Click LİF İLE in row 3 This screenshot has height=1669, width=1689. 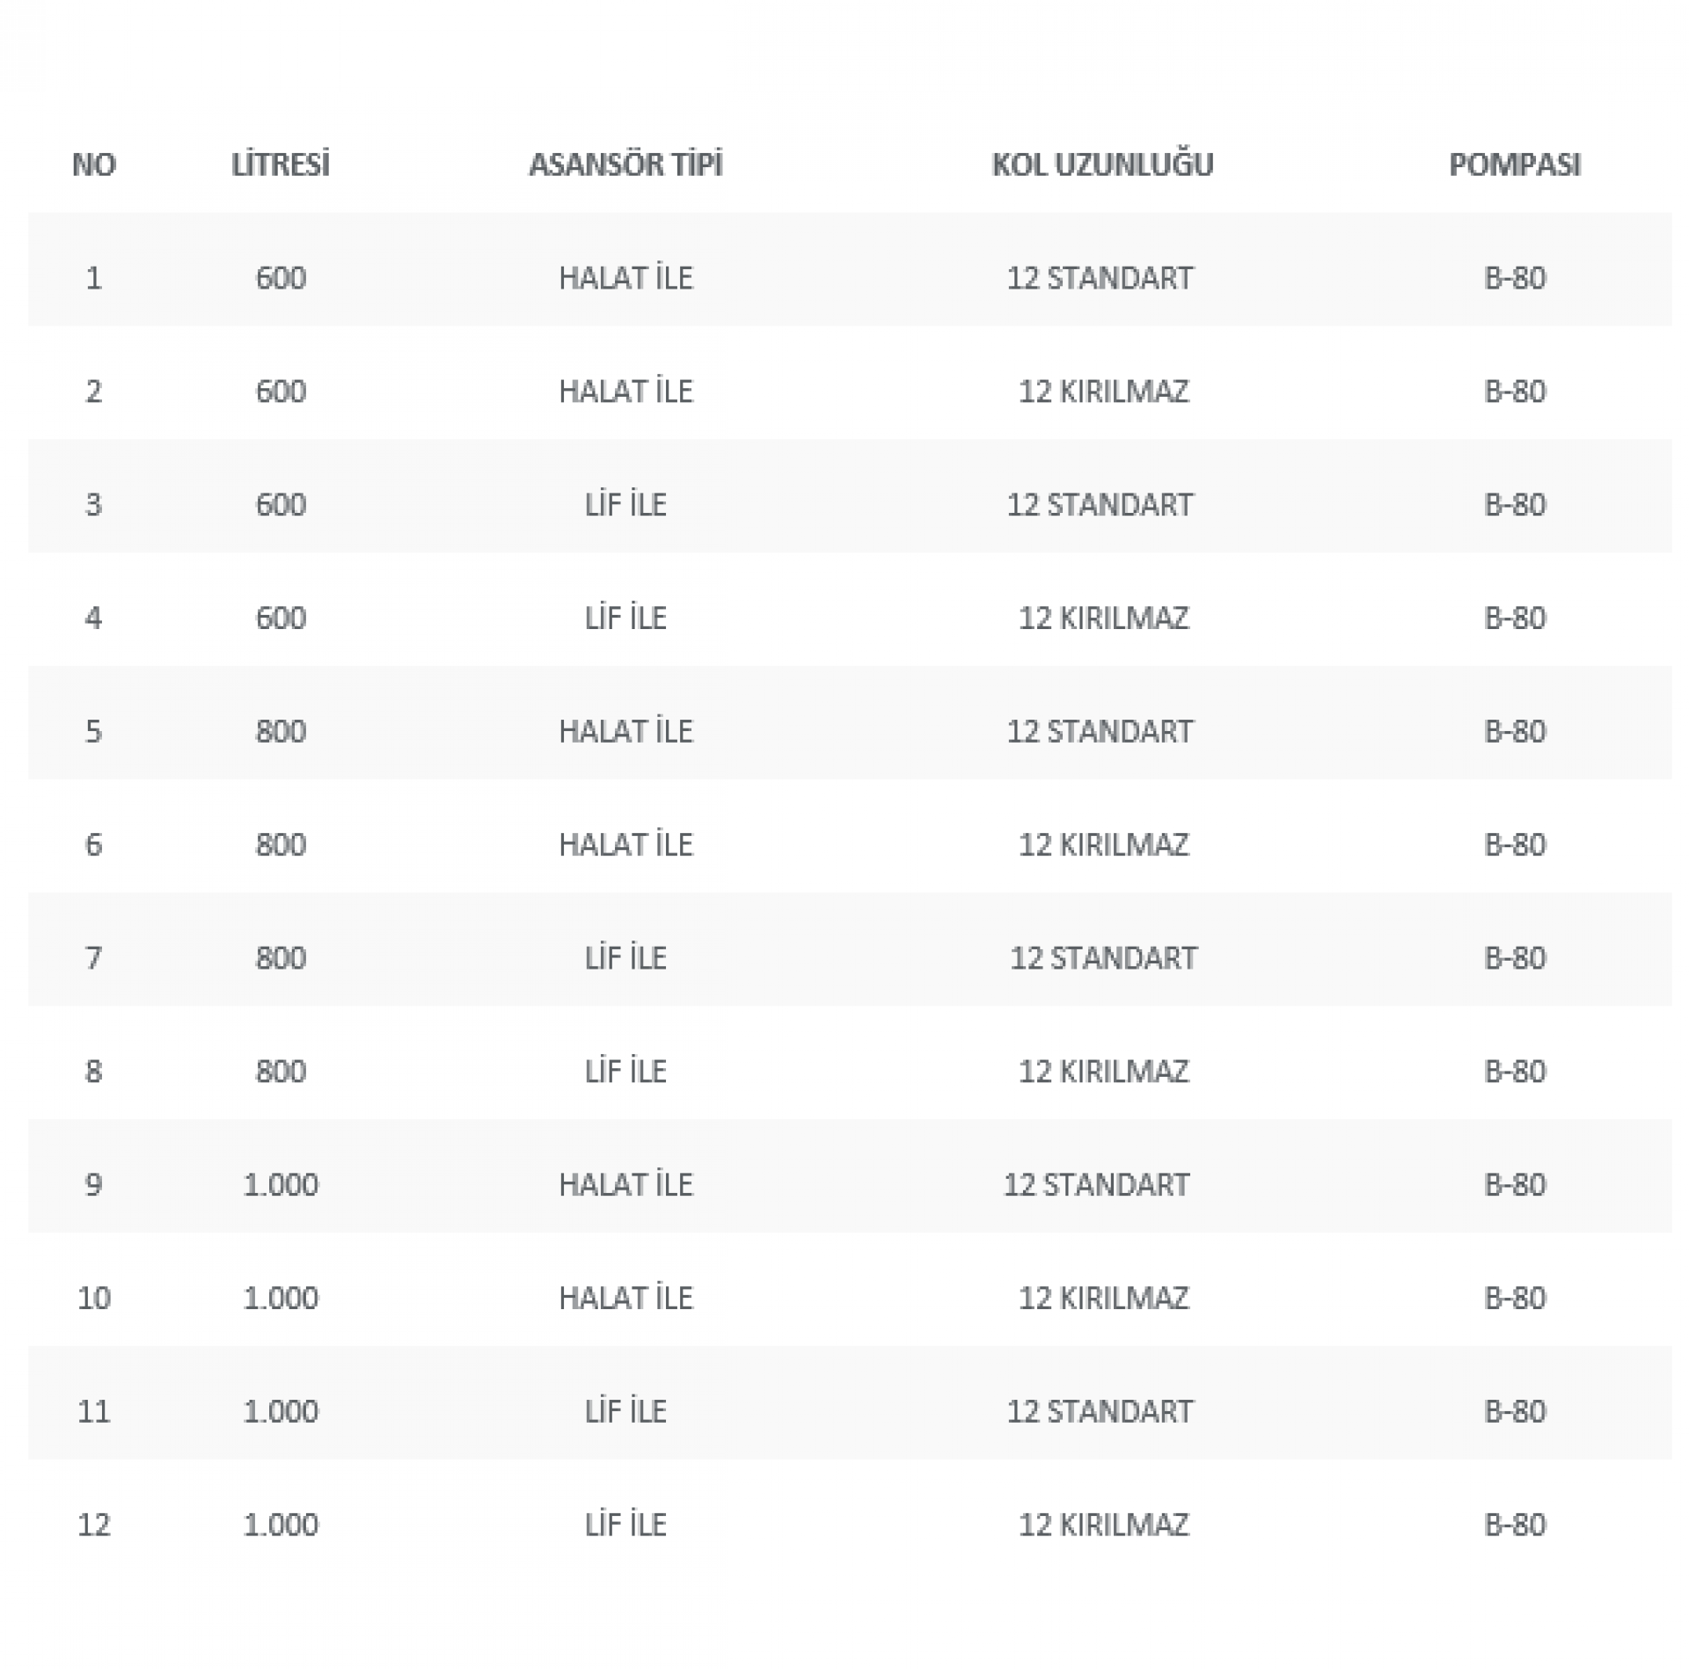point(625,505)
